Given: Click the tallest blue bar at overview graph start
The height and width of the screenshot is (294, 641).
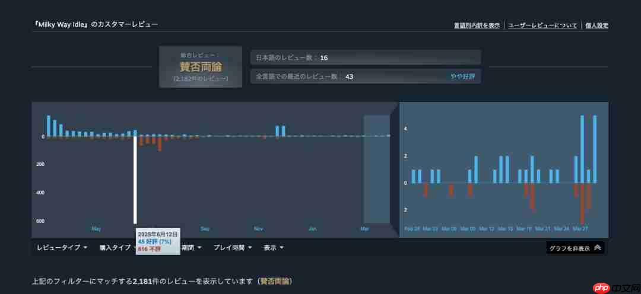Looking at the screenshot, I should [49, 126].
